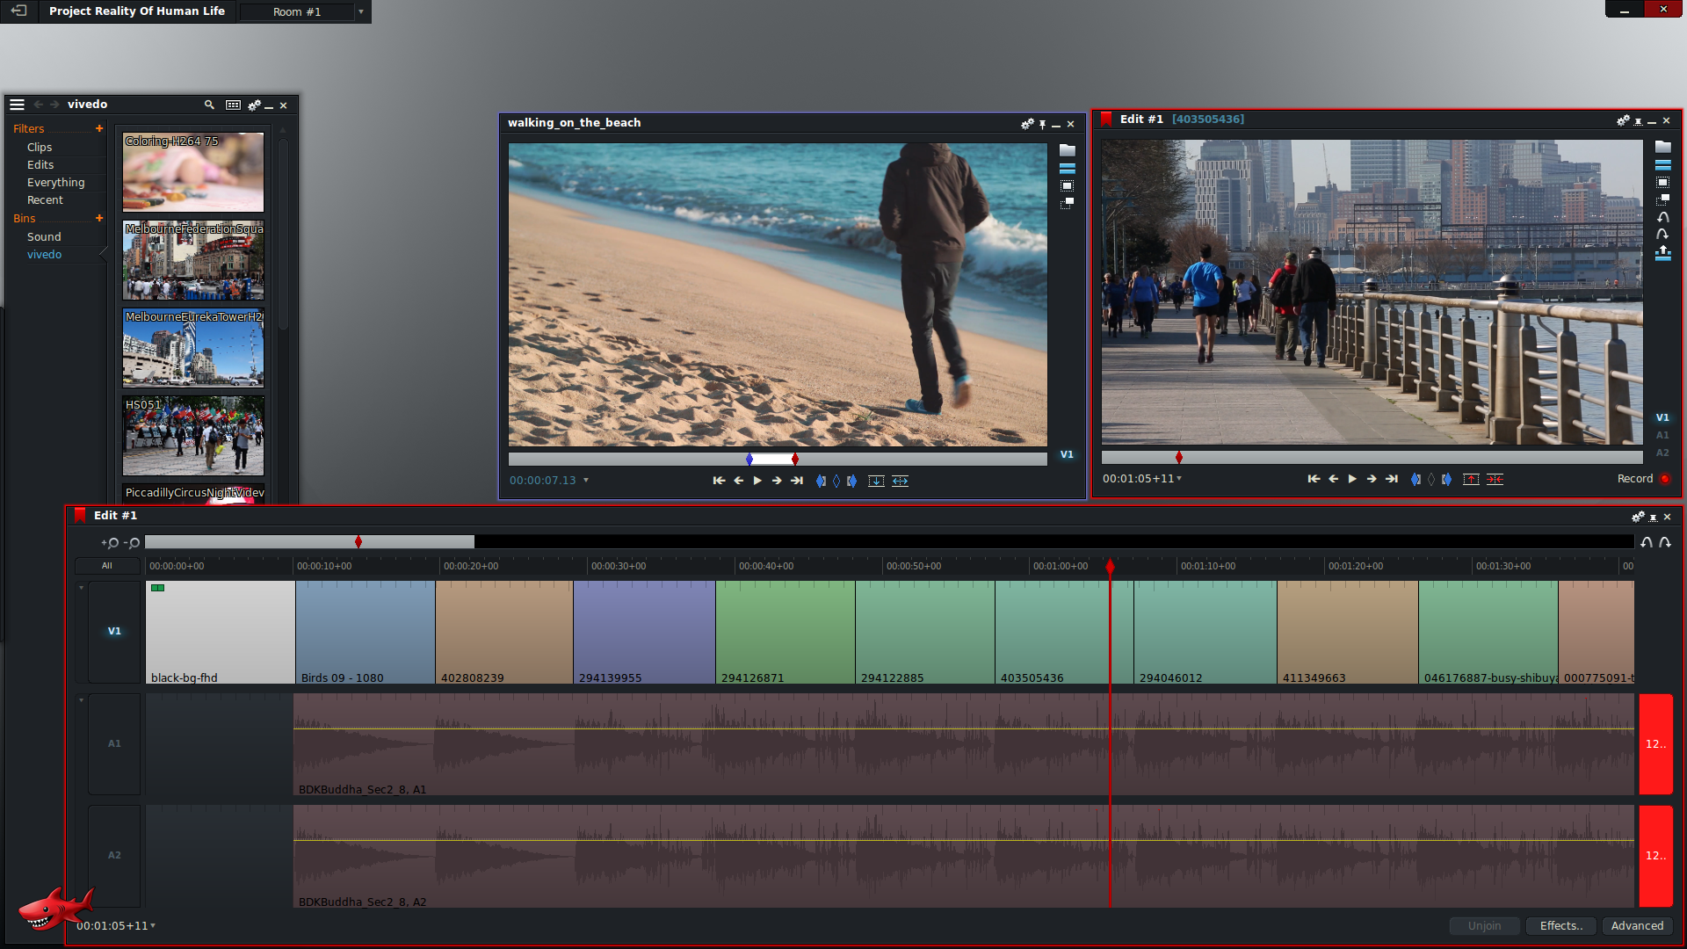
Task: Click the Replace icon below the beach viewer
Action: tap(900, 481)
